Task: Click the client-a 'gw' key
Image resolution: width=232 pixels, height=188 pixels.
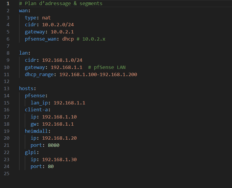Action: click(35, 124)
